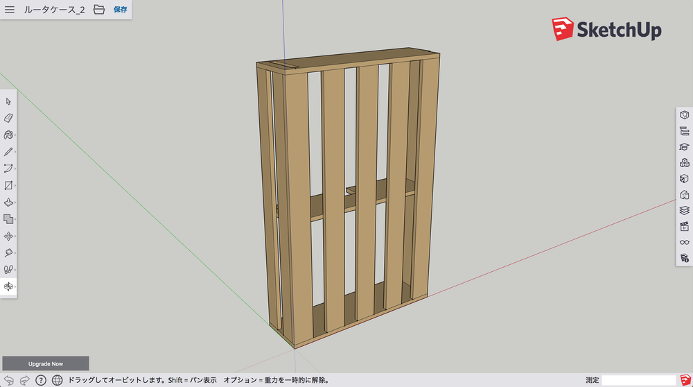This screenshot has height=387, width=693.
Task: Open the Tags layers panel
Action: (684, 211)
